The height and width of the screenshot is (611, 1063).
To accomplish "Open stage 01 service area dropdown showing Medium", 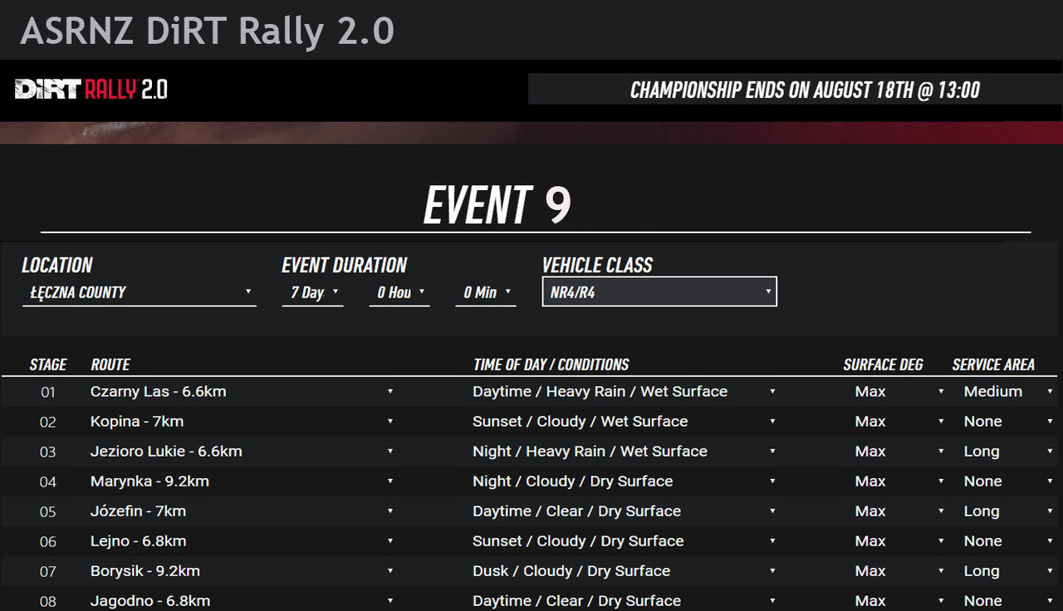I will tap(1008, 392).
